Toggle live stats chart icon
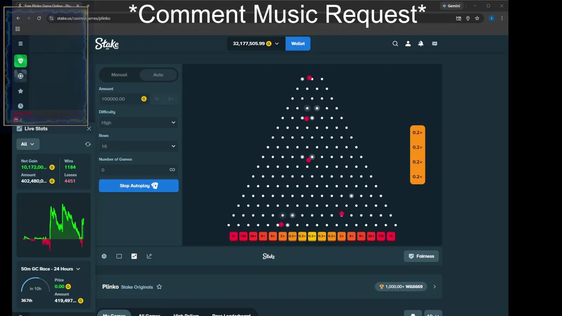 (134, 256)
